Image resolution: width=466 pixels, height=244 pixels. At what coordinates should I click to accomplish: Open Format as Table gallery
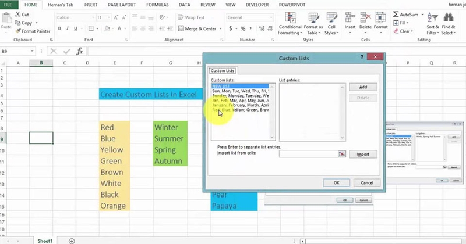coord(313,24)
